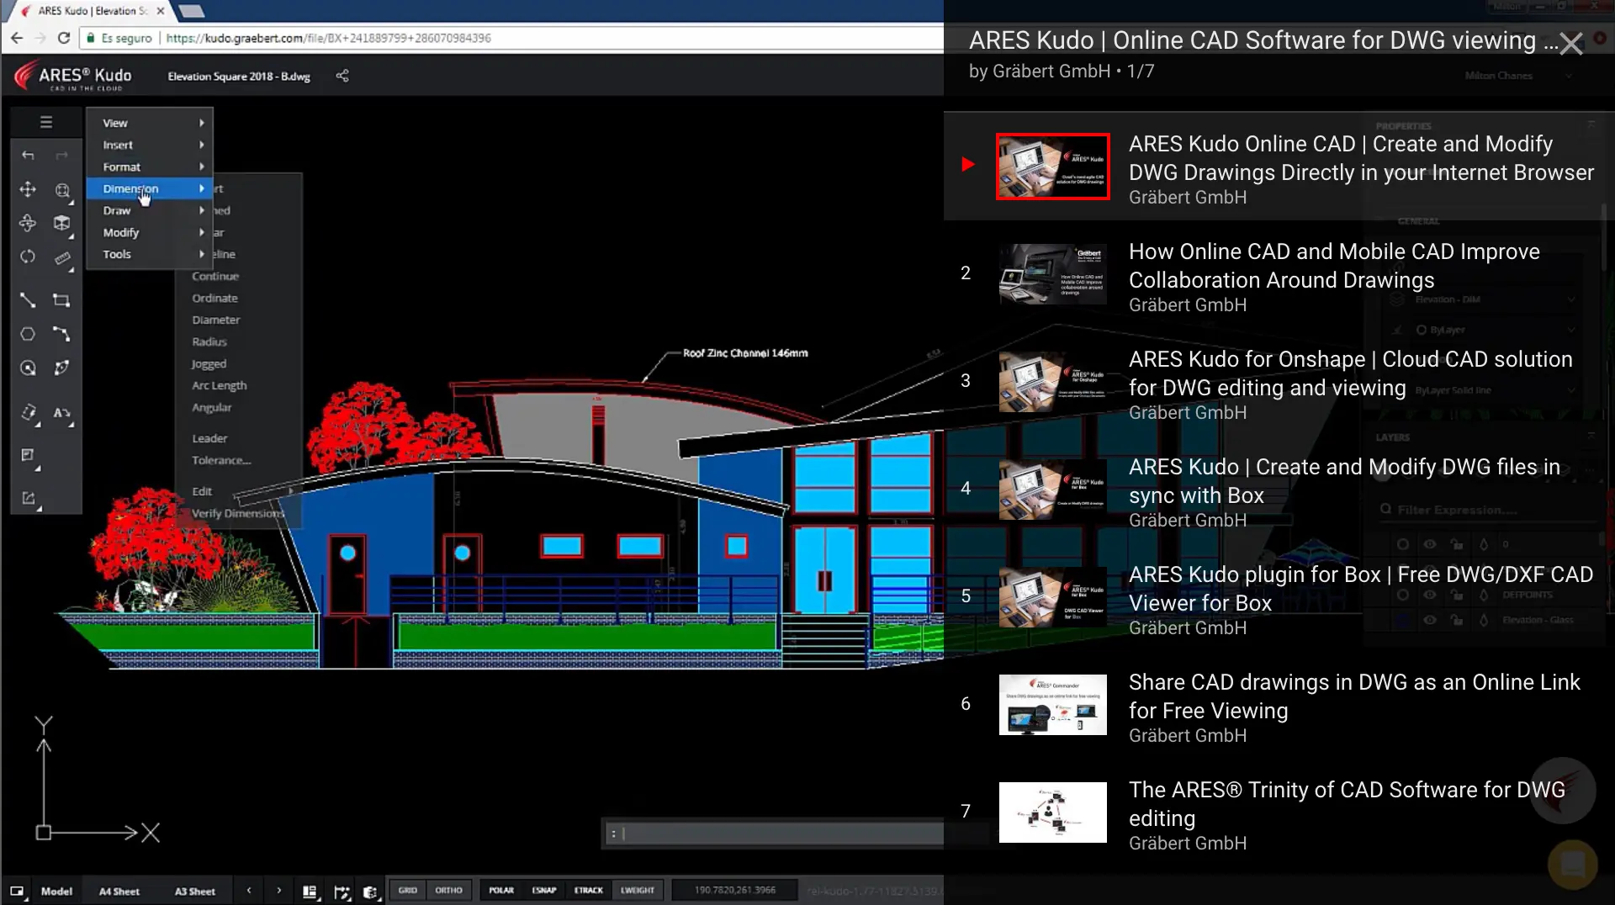Viewport: 1615px width, 905px height.
Task: Select the Measure ruler tool icon
Action: click(62, 258)
